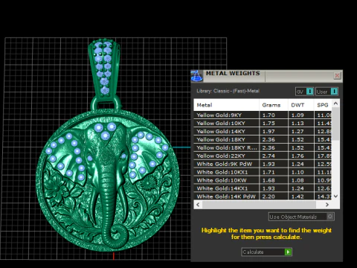Select the White Gold:9K PdW row
Viewport: 357px width, 268px height.
click(263, 164)
